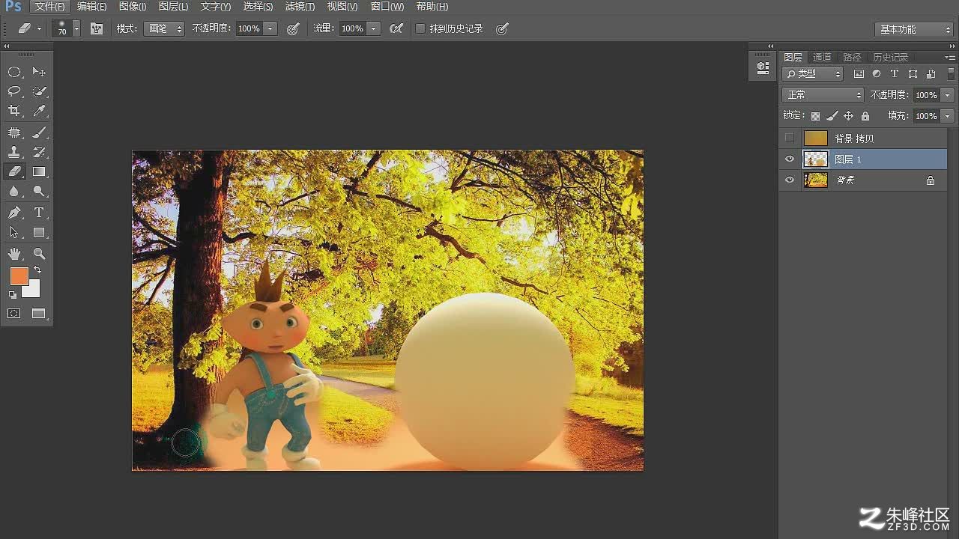Change the screen mode
The height and width of the screenshot is (539, 959).
pyautogui.click(x=40, y=314)
